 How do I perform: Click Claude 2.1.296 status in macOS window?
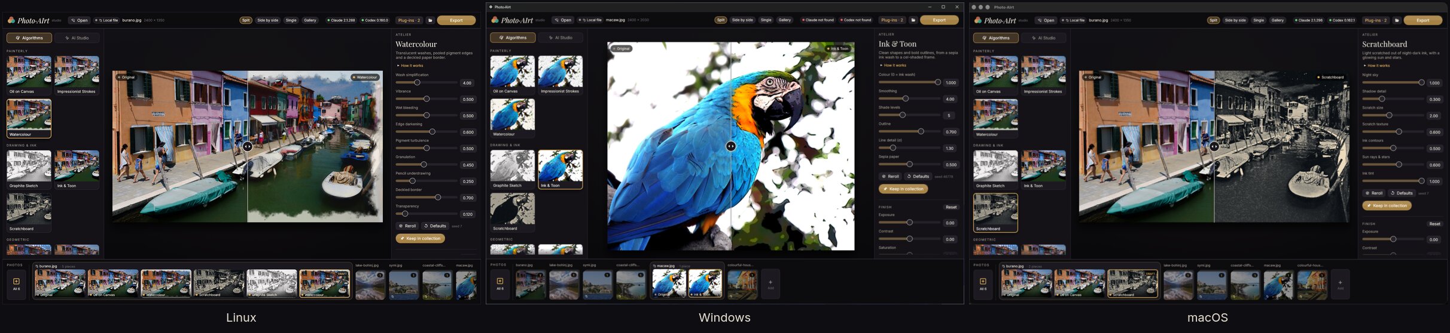[x=1310, y=20]
